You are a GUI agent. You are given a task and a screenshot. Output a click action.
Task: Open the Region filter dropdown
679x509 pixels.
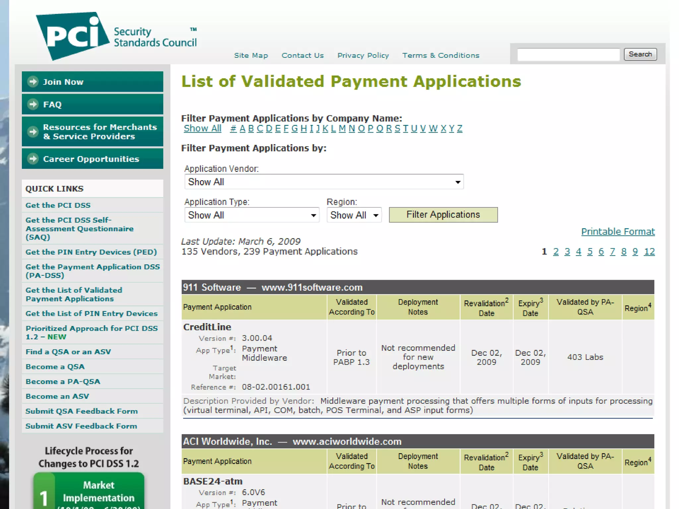[354, 215]
